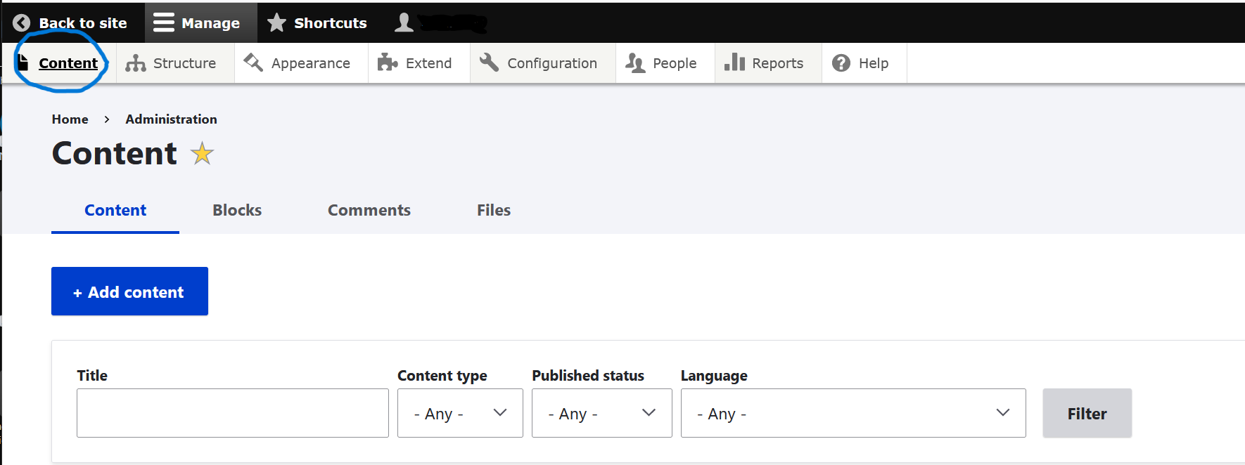Open the Reports menu label
Screen dimensions: 1245x465
777,63
